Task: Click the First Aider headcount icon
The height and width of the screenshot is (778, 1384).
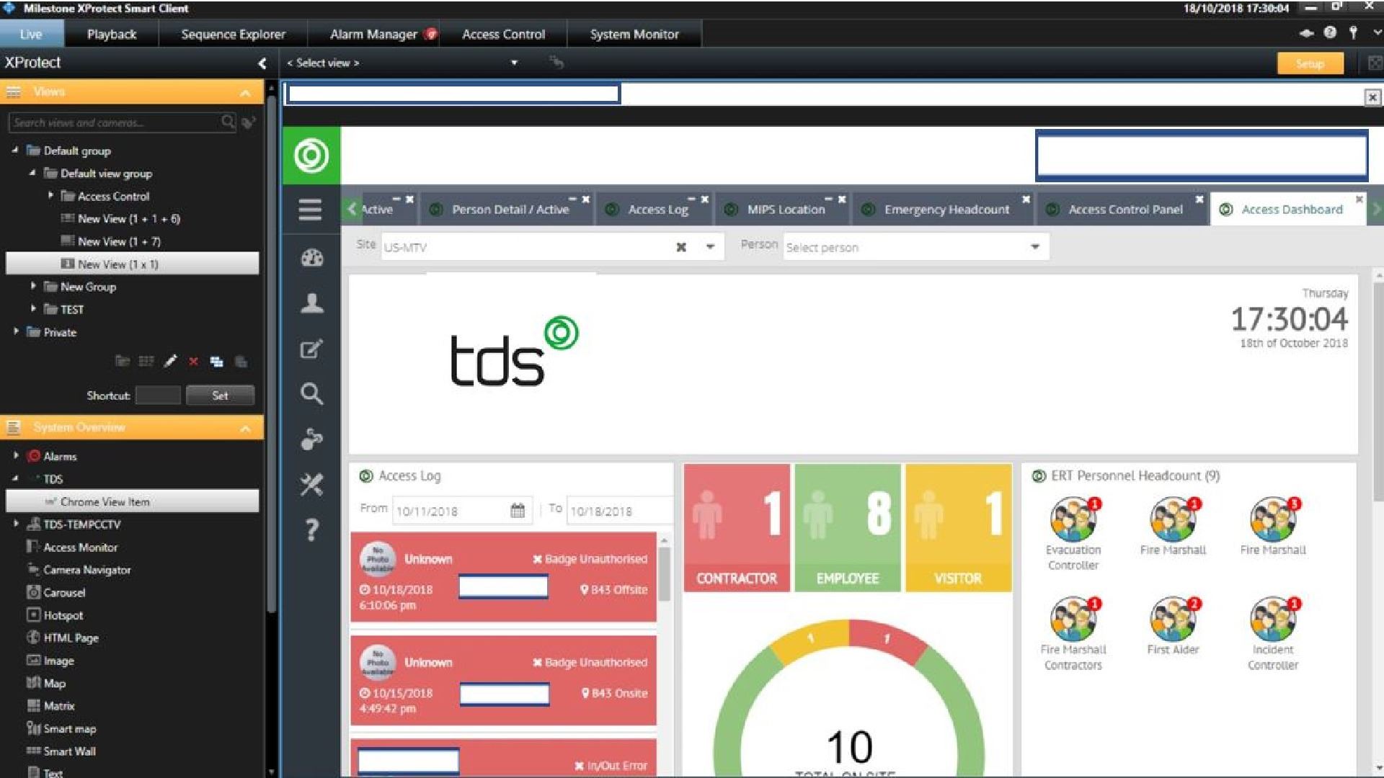Action: 1173,619
